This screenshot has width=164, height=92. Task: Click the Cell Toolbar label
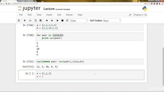point(96,20)
